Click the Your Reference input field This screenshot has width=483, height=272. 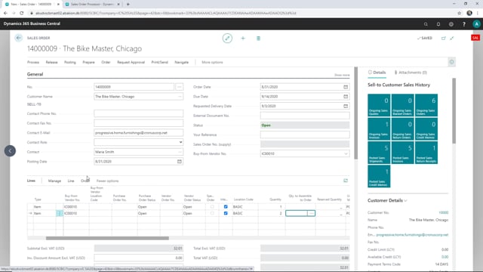pyautogui.click(x=305, y=134)
